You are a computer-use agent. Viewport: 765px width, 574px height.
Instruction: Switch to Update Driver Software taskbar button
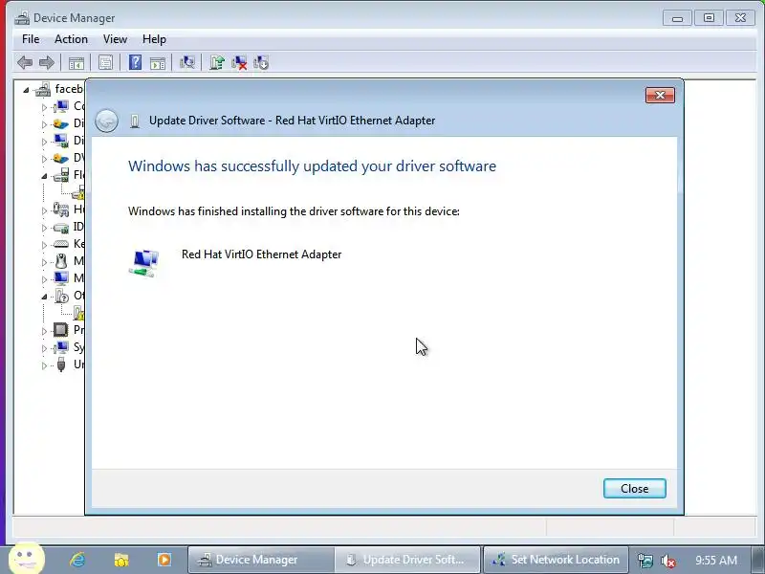[407, 560]
